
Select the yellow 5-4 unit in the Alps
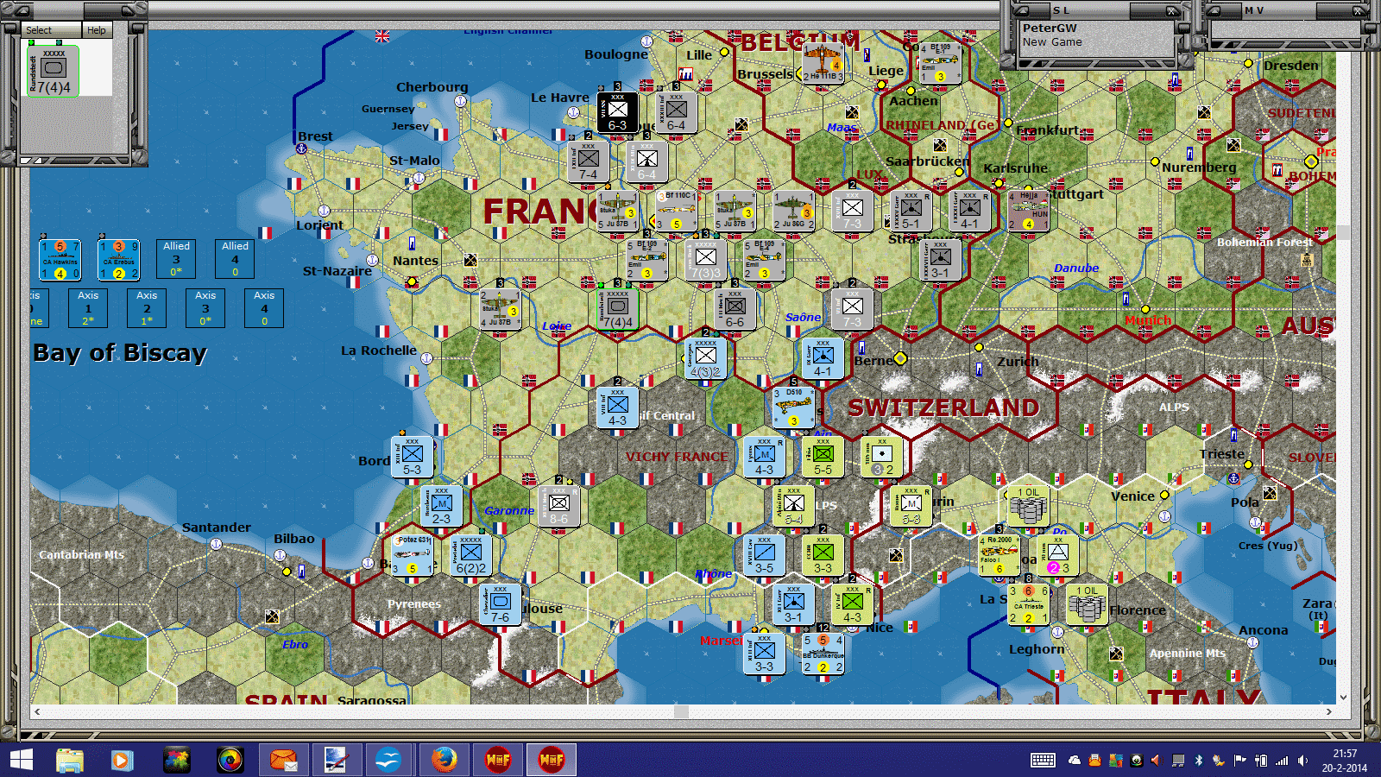pos(794,506)
